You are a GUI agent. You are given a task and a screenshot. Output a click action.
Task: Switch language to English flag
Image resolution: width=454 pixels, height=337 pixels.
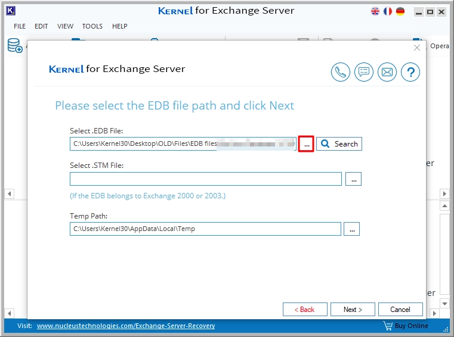(x=375, y=11)
